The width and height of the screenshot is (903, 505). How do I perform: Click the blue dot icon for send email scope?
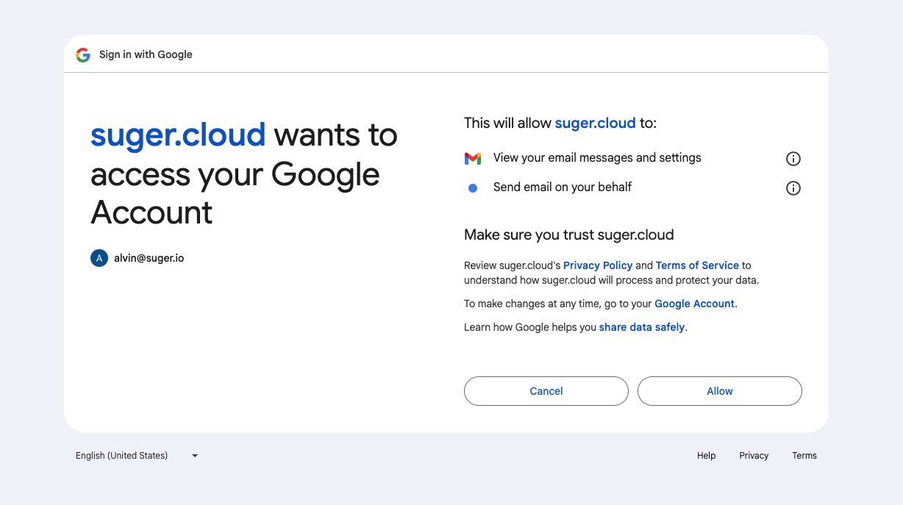473,187
